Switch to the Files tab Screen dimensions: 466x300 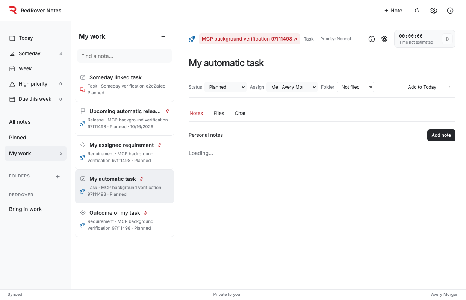coord(219,113)
